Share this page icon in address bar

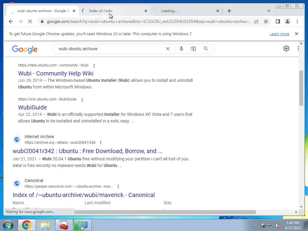click(256, 21)
